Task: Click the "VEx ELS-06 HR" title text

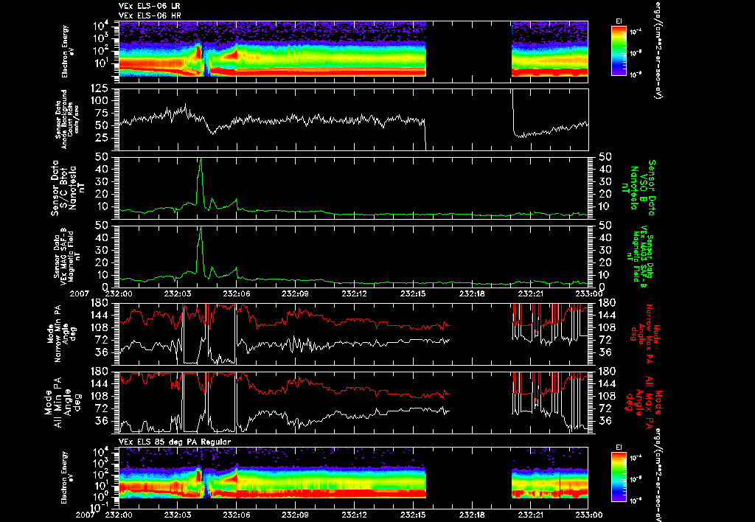Action: click(150, 16)
